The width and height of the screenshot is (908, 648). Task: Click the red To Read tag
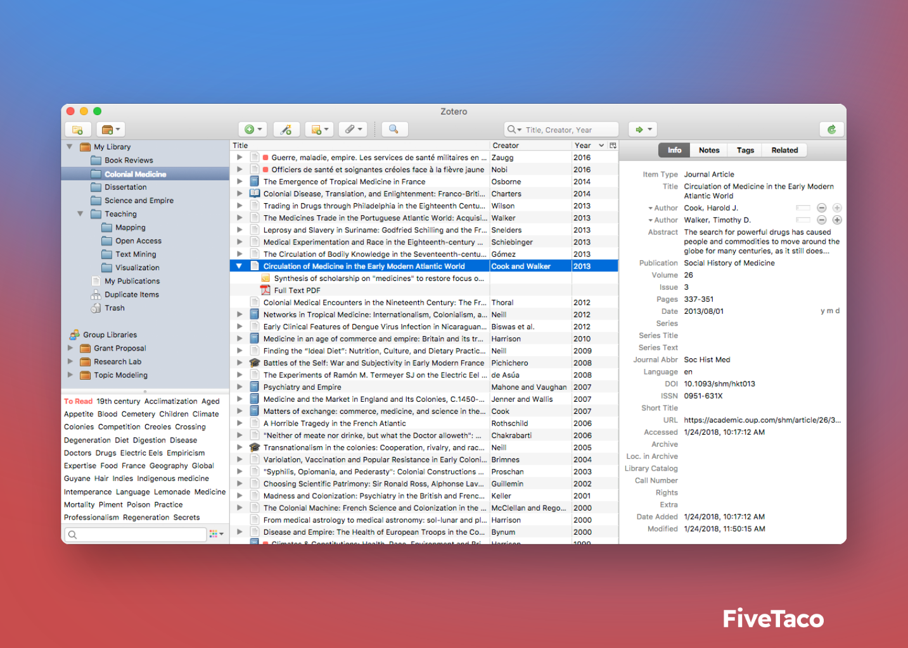pyautogui.click(x=78, y=401)
